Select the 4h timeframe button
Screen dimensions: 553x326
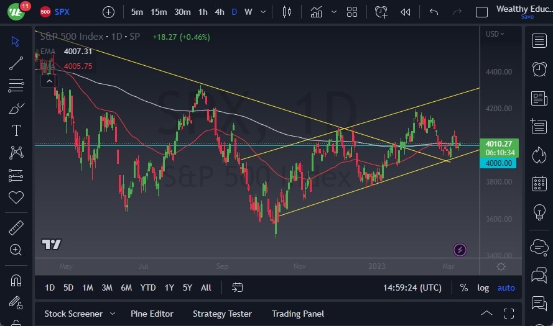point(219,12)
